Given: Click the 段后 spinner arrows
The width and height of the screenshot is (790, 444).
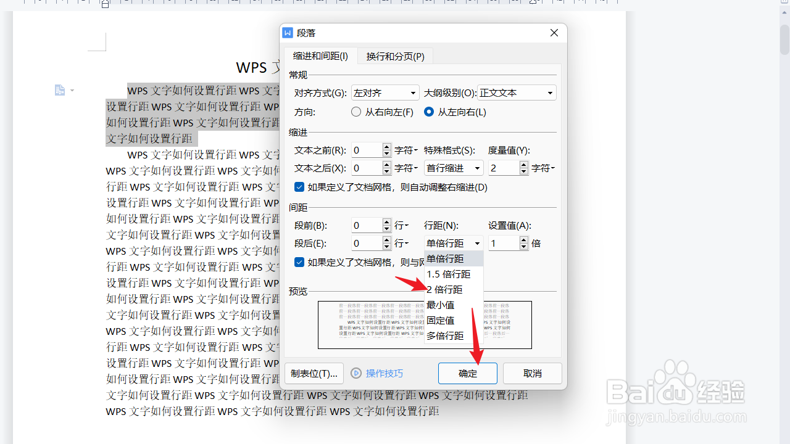Looking at the screenshot, I should coord(387,243).
